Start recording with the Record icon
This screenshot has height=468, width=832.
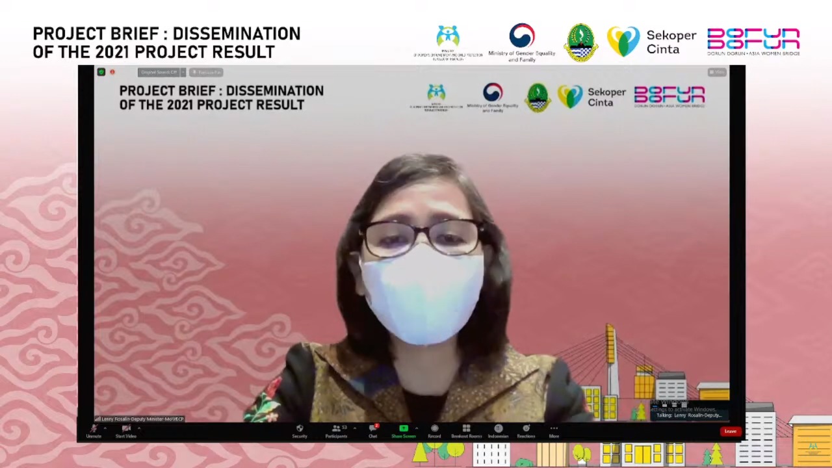point(434,429)
